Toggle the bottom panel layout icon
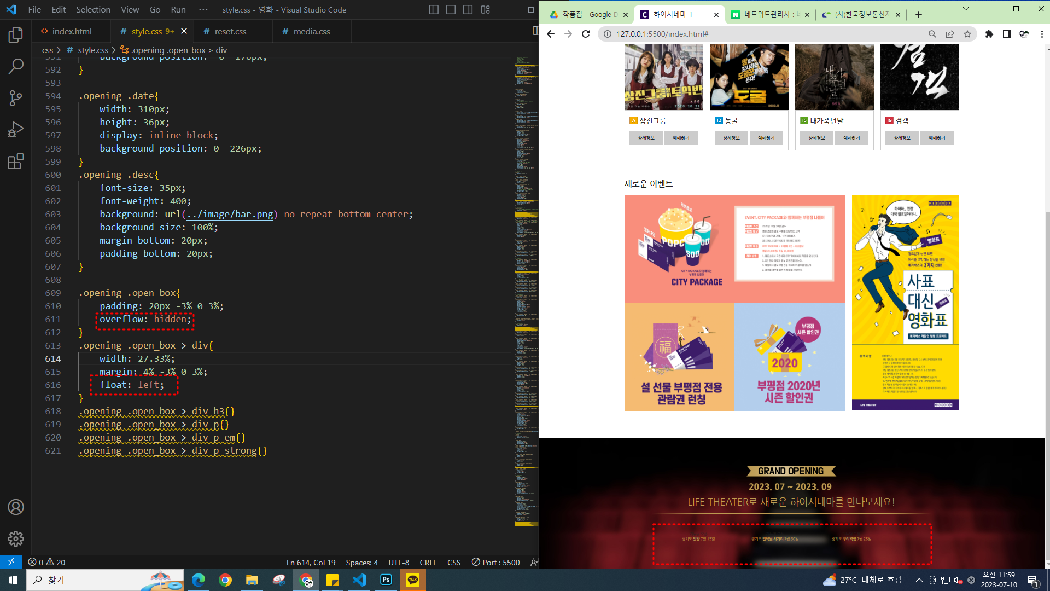 tap(451, 10)
